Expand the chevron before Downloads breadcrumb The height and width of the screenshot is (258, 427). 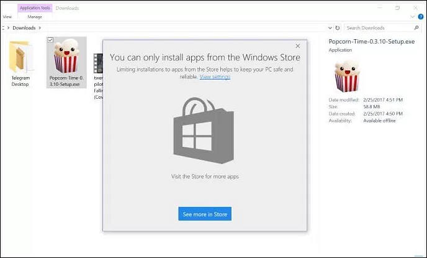pos(8,28)
